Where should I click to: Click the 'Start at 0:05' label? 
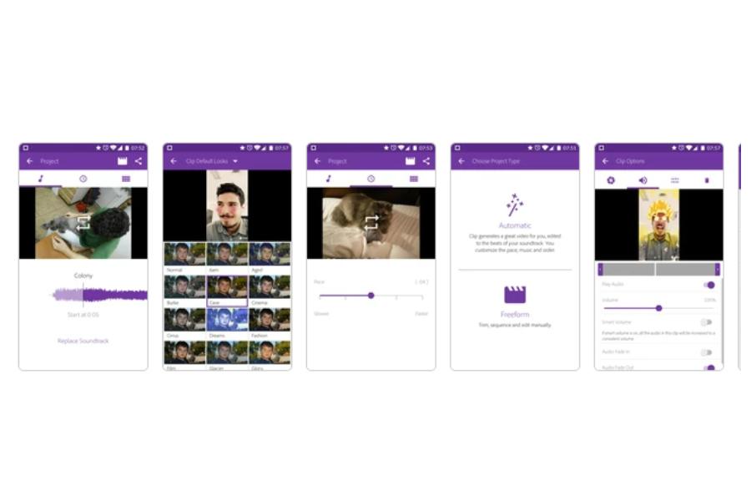click(x=83, y=315)
